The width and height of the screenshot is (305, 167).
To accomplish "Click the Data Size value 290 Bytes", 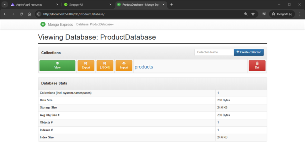I will 223,100.
